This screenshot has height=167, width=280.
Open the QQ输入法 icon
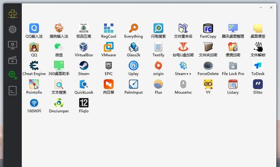click(x=34, y=28)
